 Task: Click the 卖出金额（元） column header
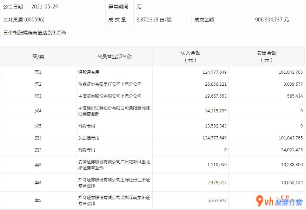click(x=267, y=57)
